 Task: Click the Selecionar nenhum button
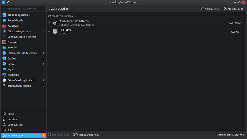point(86,135)
